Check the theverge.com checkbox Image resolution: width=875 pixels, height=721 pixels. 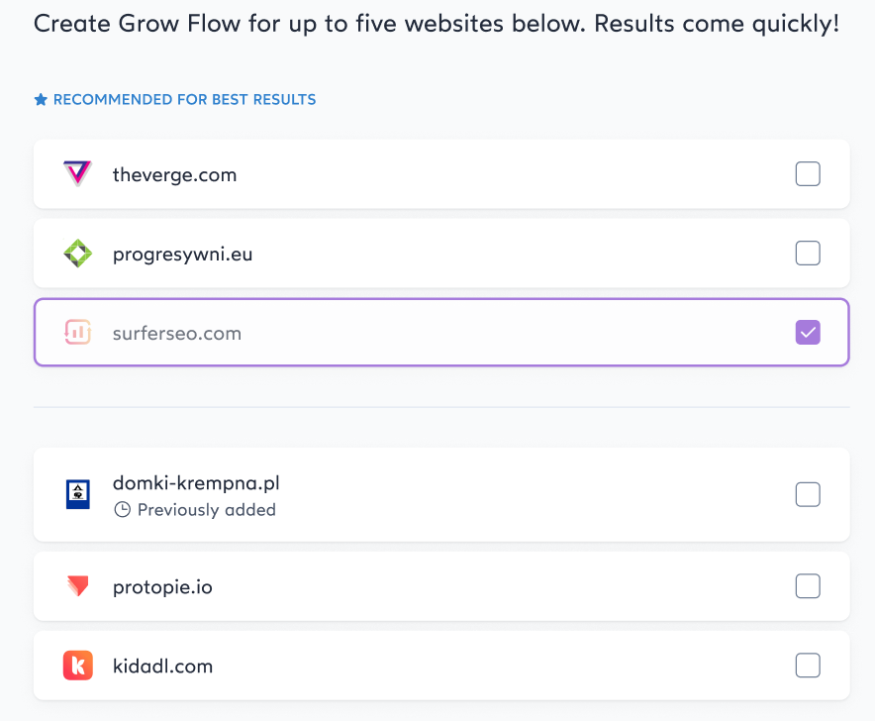(x=808, y=173)
